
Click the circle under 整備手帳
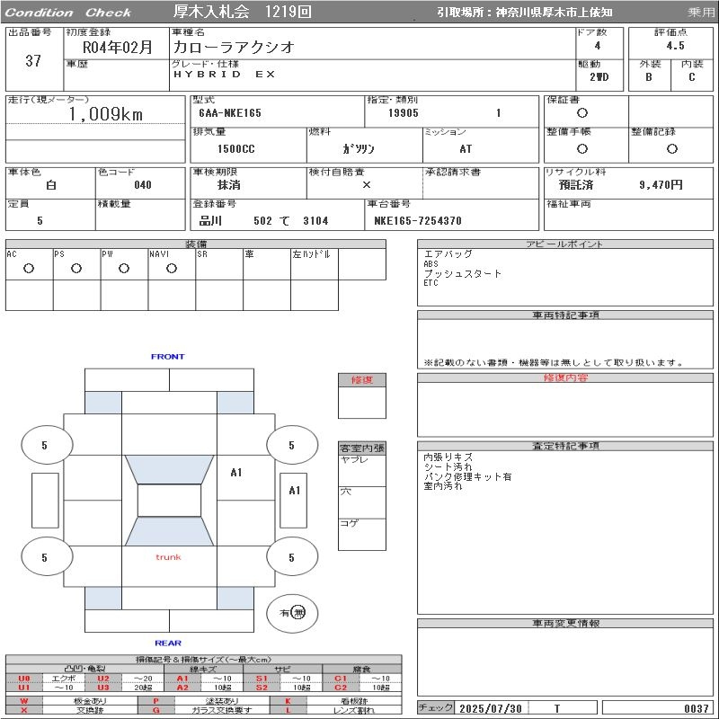click(x=582, y=148)
